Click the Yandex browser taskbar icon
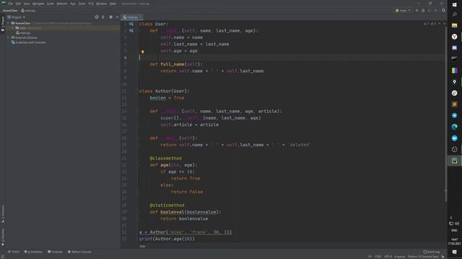 tap(454, 37)
